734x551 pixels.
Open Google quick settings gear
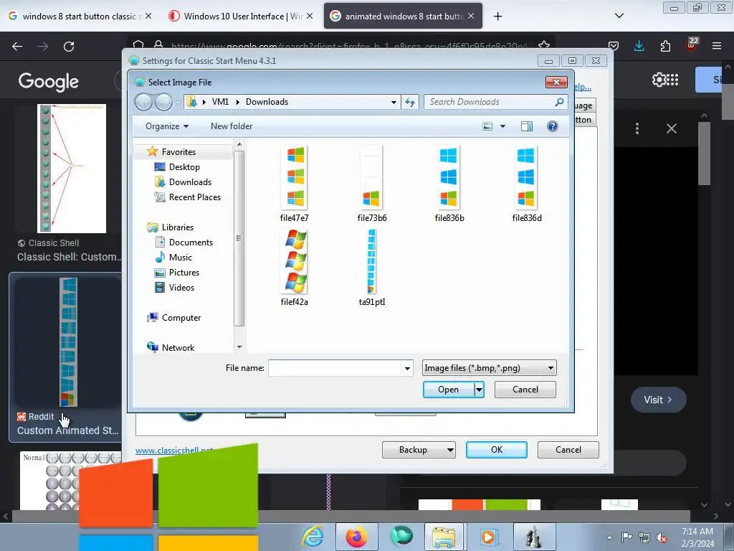(x=658, y=80)
